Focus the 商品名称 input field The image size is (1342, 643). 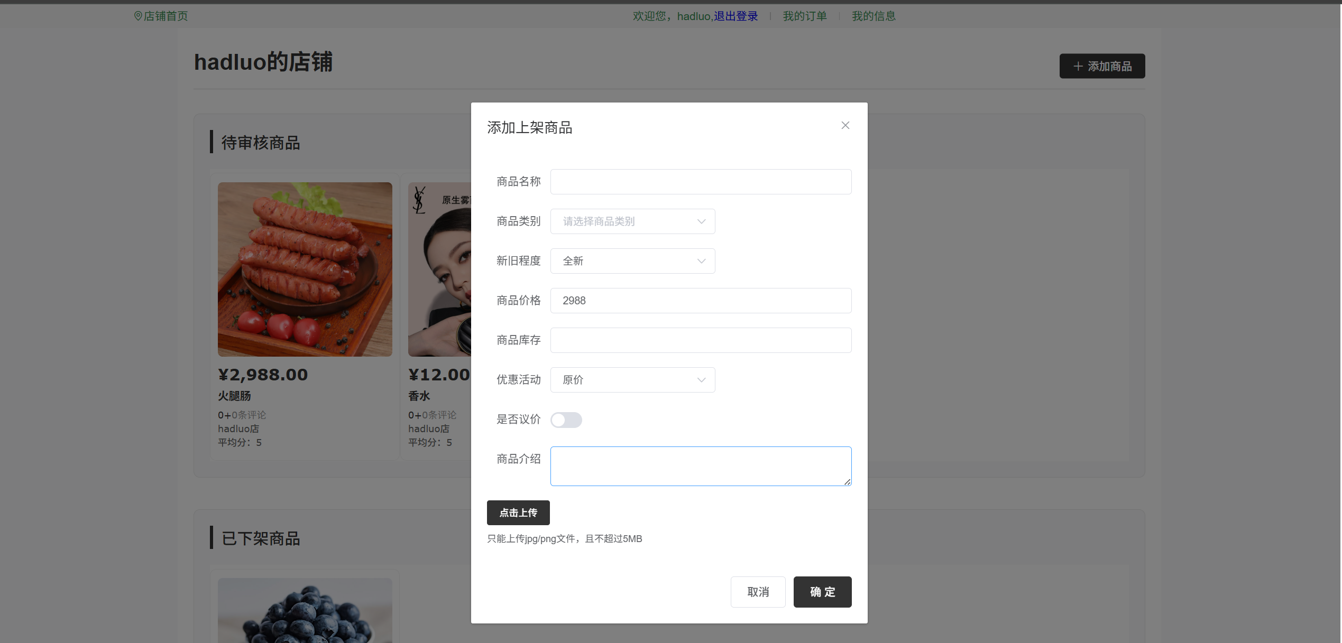click(701, 182)
